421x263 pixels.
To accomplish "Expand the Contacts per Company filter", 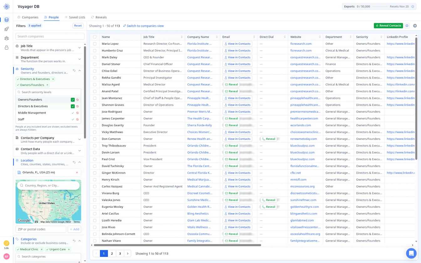I will tap(80, 140).
